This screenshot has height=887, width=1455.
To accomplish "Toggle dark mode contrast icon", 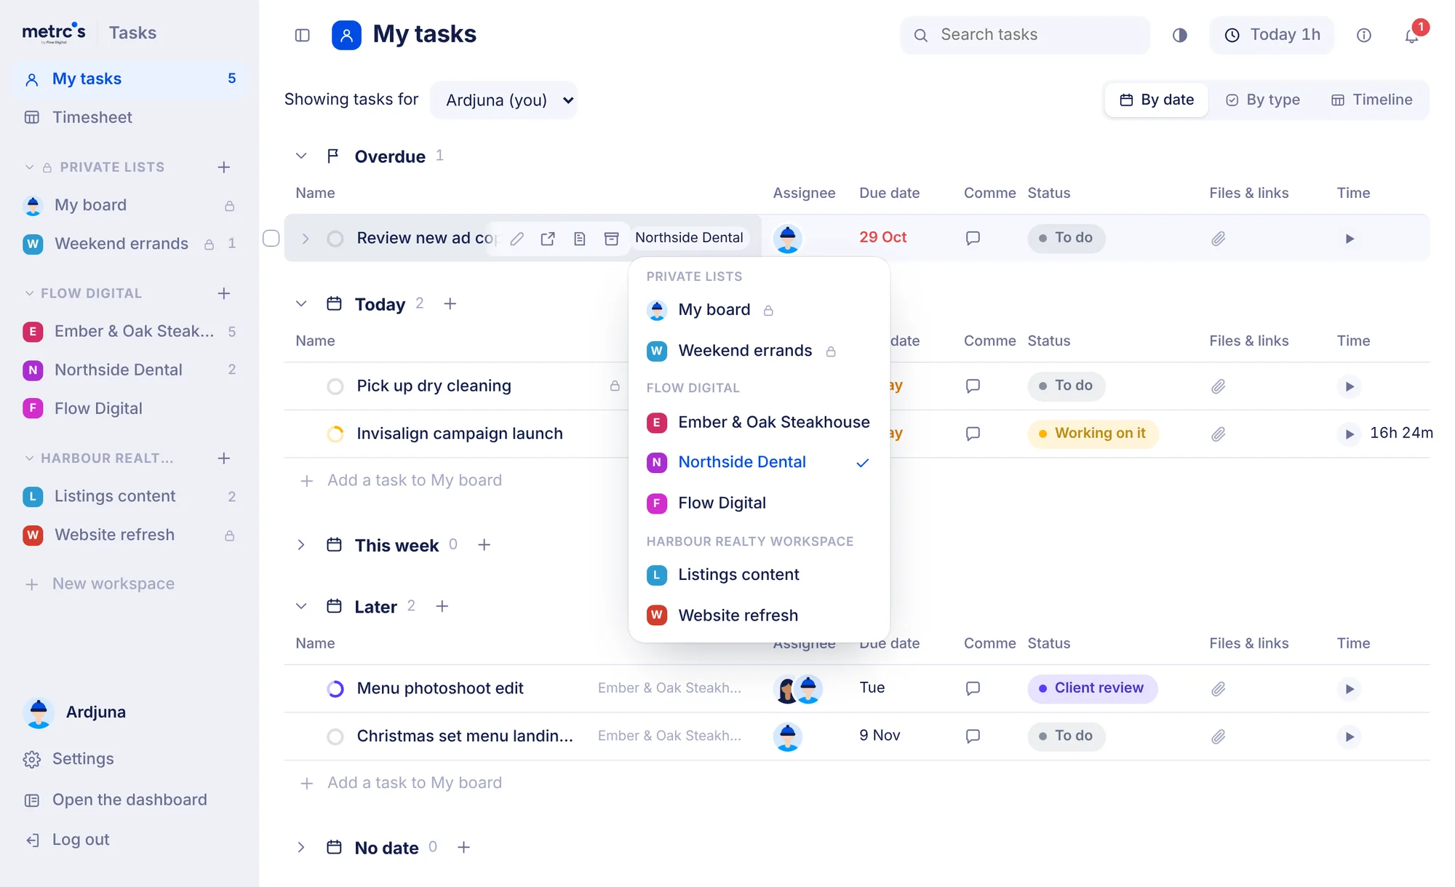I will tap(1180, 35).
